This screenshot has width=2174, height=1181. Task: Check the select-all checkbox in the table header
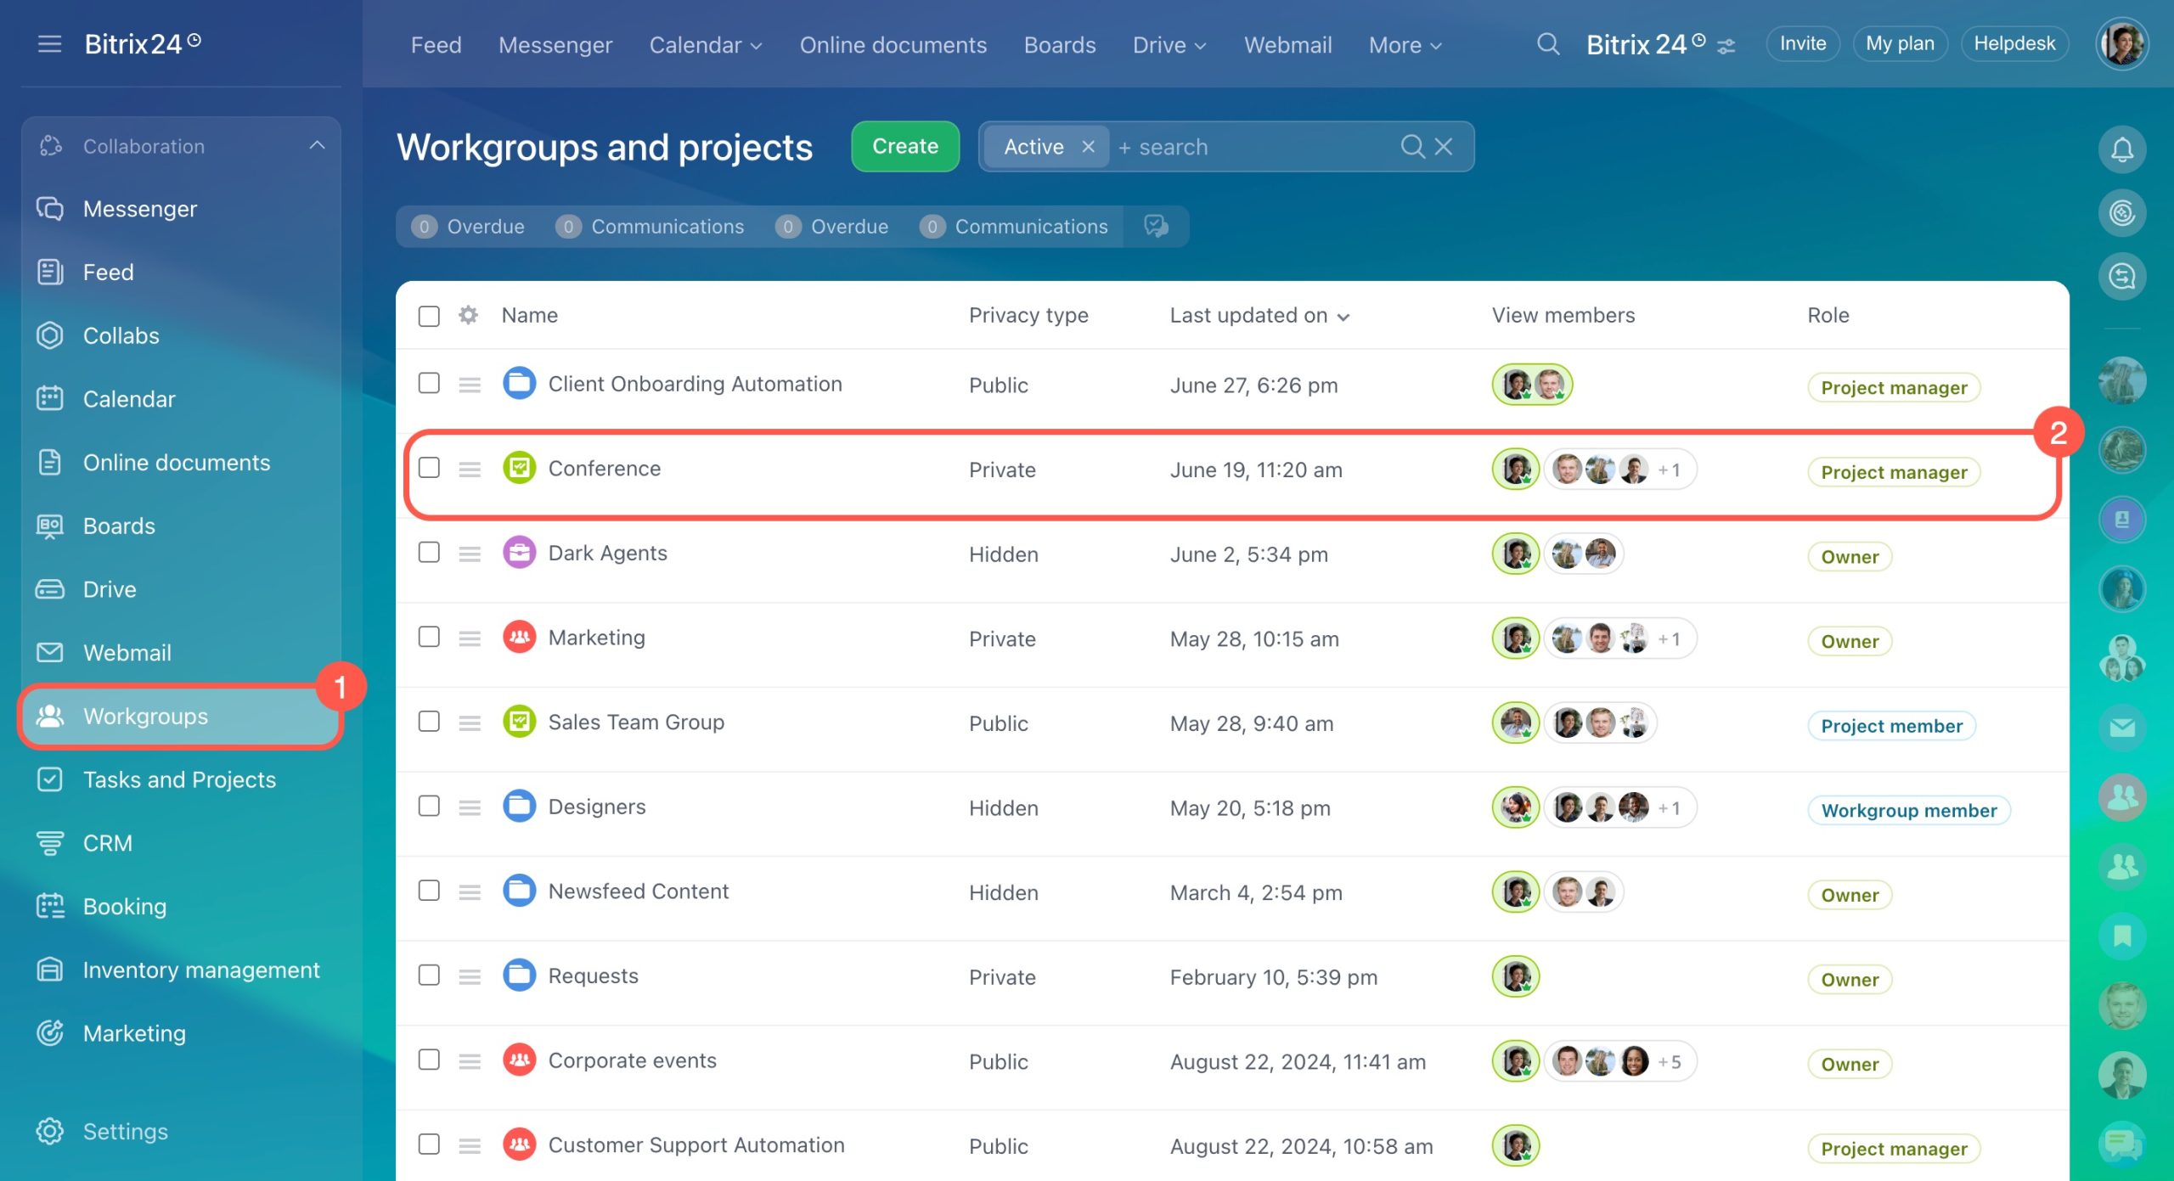pyautogui.click(x=429, y=315)
